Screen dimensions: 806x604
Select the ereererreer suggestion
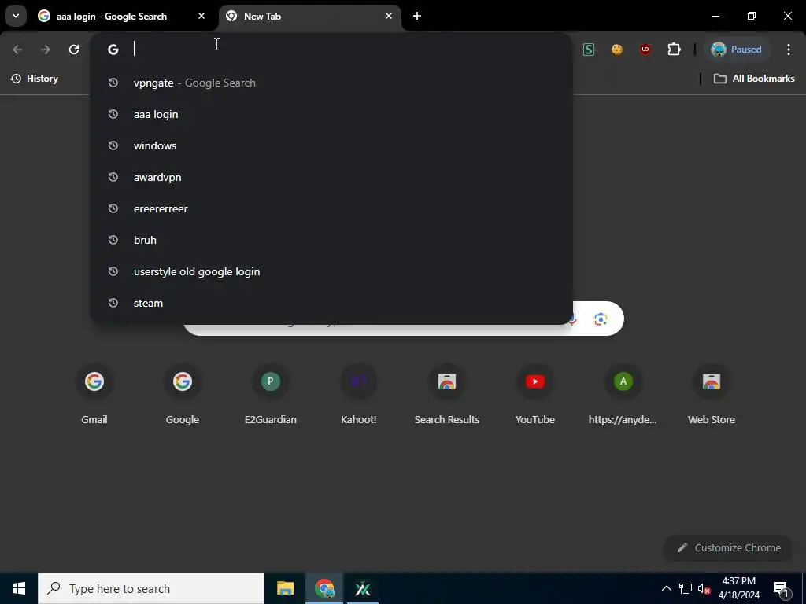[x=331, y=208]
